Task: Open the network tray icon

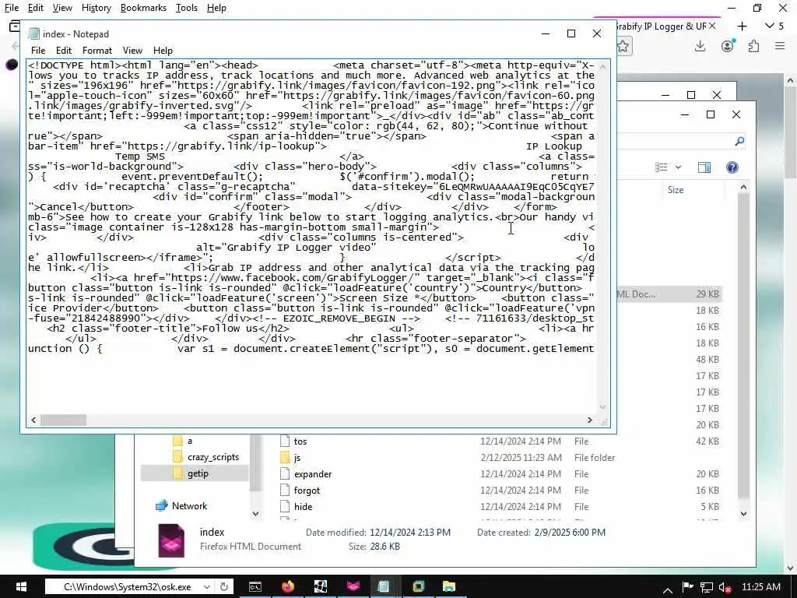Action: [707, 587]
